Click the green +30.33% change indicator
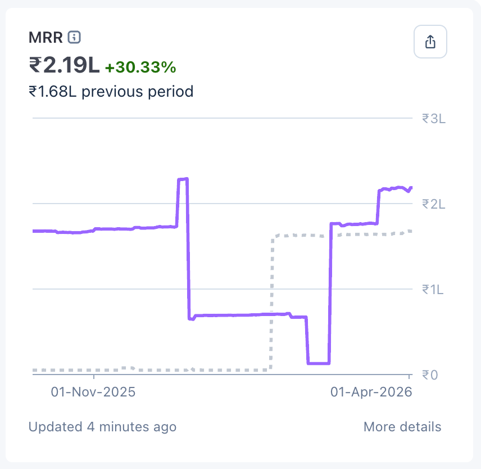Screen dimensions: 481x469 click(x=140, y=67)
